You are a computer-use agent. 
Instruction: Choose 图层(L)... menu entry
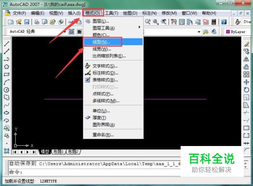click(113, 21)
